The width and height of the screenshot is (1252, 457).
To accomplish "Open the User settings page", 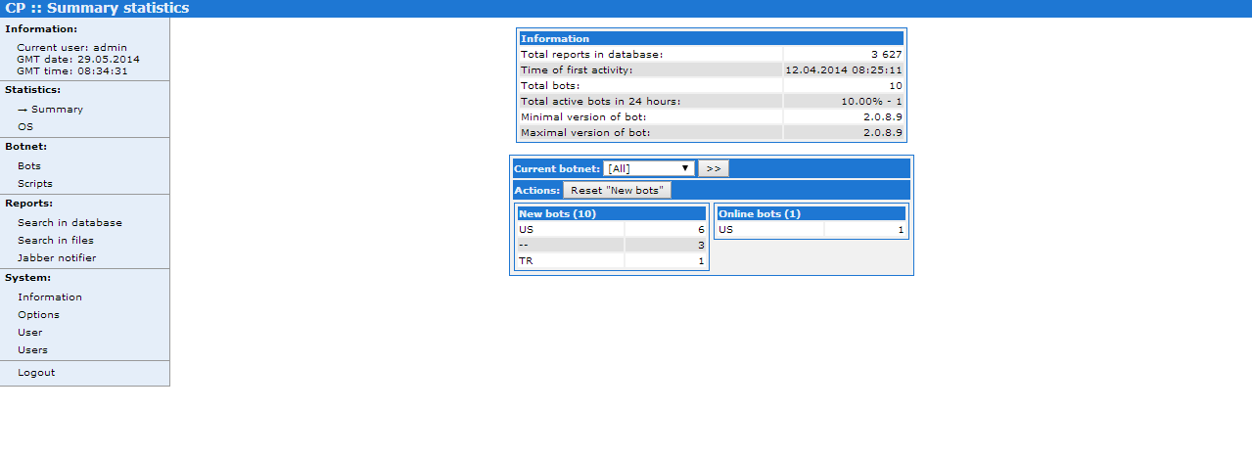I will (x=30, y=333).
